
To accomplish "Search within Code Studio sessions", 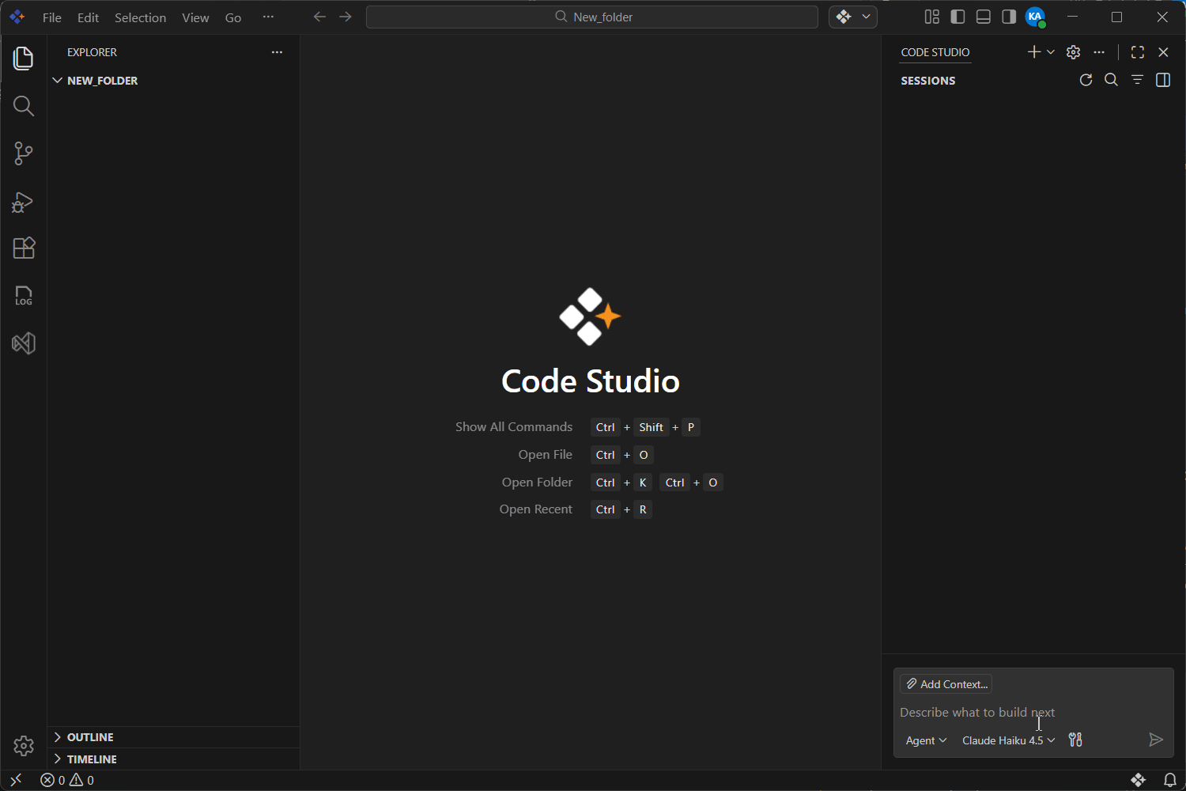I will click(x=1111, y=79).
